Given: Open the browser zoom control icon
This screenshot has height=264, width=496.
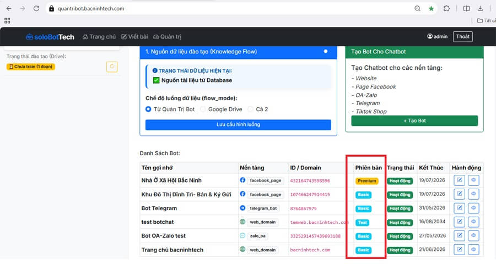Looking at the screenshot, I should pyautogui.click(x=418, y=9).
